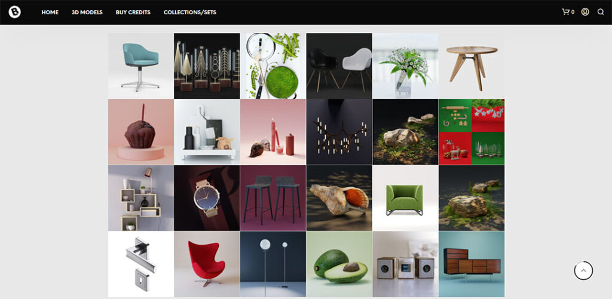Select the teal swivel chair thumbnail
Image resolution: width=612 pixels, height=299 pixels.
pyautogui.click(x=141, y=66)
